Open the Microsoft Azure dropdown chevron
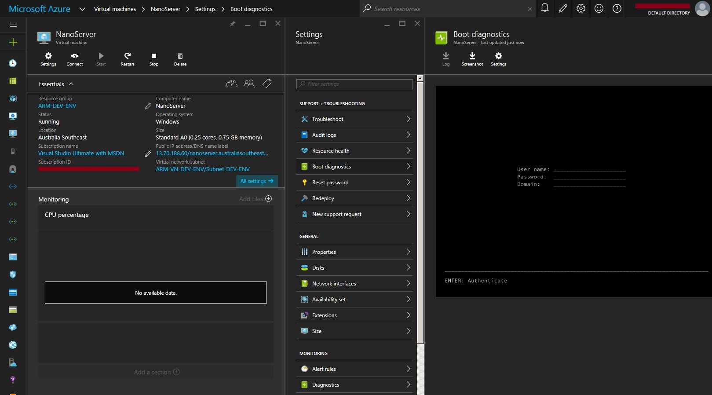712x395 pixels. click(82, 9)
